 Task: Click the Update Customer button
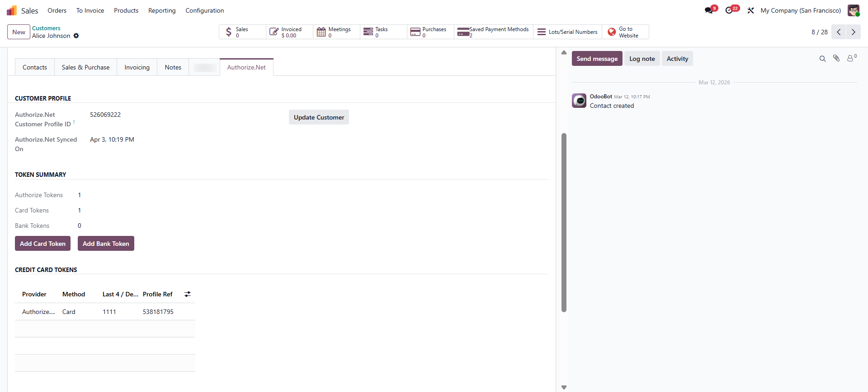[319, 117]
